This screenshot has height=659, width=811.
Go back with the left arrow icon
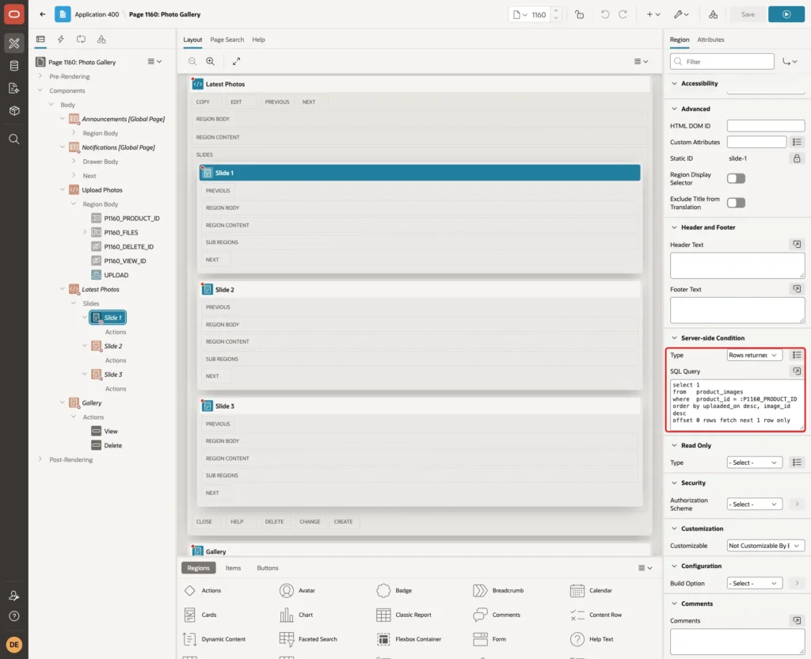pos(43,14)
